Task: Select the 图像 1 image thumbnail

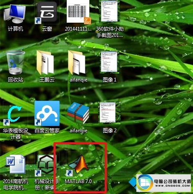Action: (110, 62)
